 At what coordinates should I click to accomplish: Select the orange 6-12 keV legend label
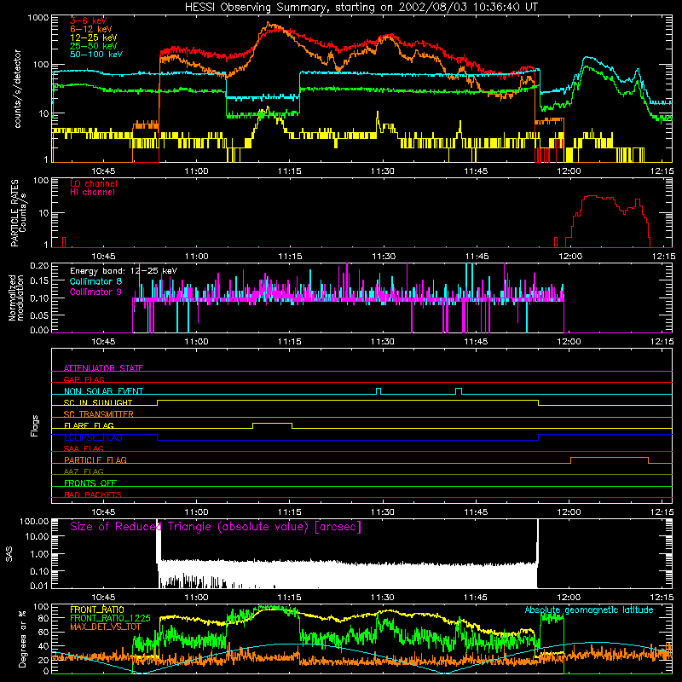click(x=90, y=29)
